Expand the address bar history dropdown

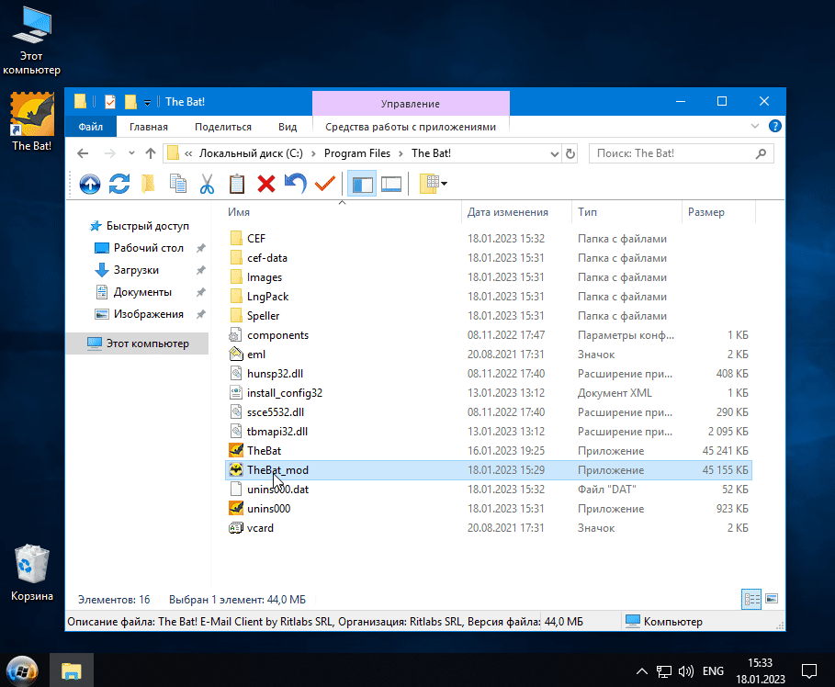point(554,154)
